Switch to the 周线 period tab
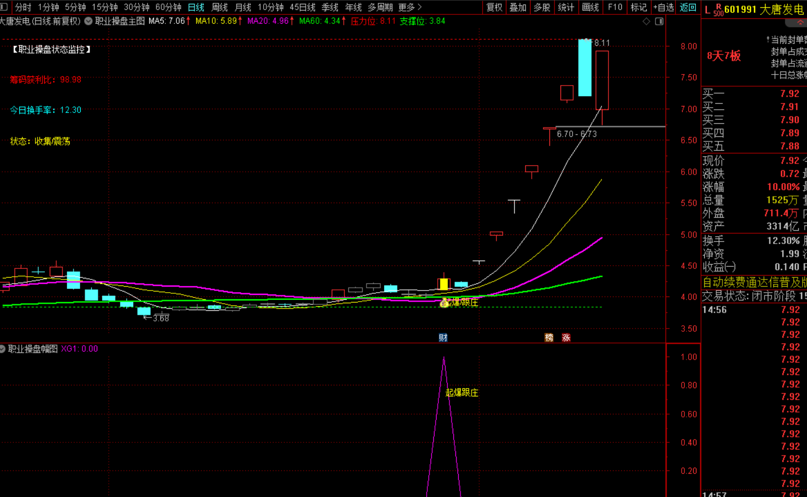Image resolution: width=807 pixels, height=497 pixels. pos(219,7)
